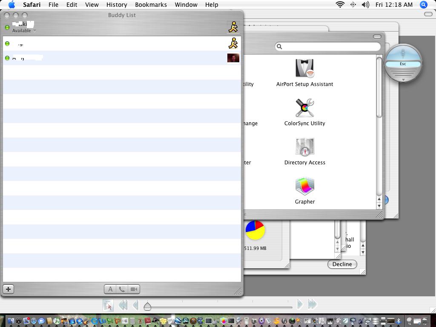Open Spotlight search icon
The image size is (436, 327).
(424, 4)
